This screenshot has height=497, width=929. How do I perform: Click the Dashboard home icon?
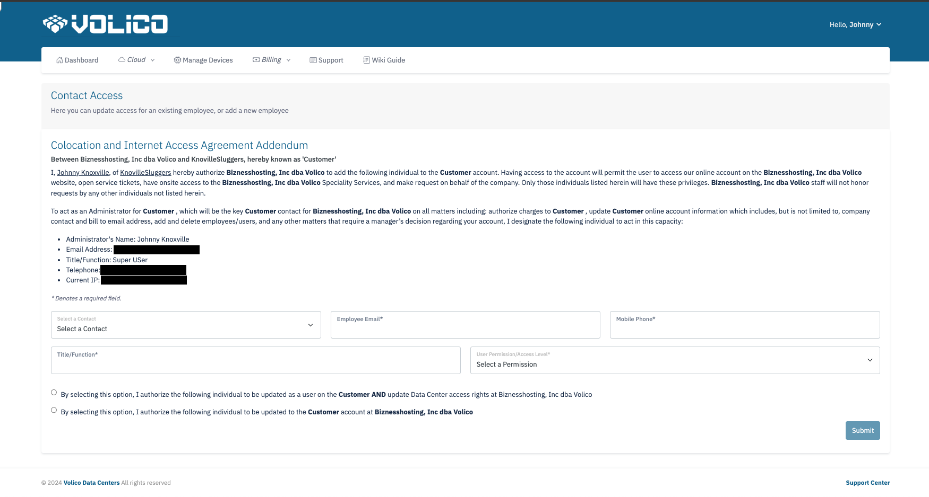pyautogui.click(x=59, y=60)
